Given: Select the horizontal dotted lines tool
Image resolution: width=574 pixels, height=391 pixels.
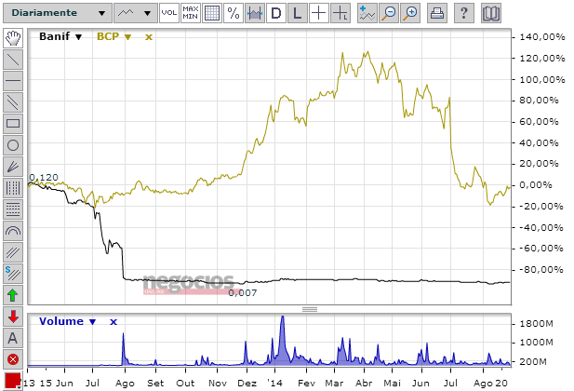Looking at the screenshot, I should tap(13, 209).
